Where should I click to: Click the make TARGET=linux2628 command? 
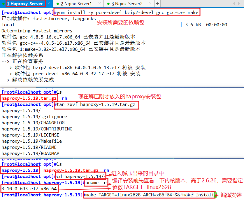click(x=150, y=195)
